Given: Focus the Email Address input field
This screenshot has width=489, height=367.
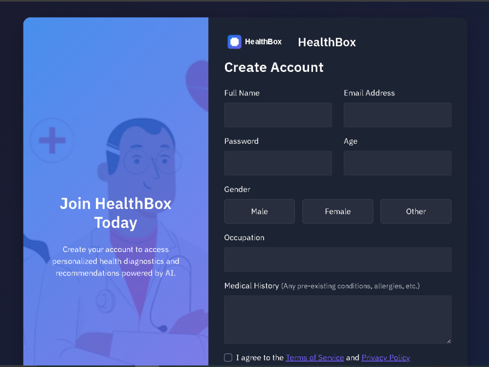Looking at the screenshot, I should click(397, 115).
